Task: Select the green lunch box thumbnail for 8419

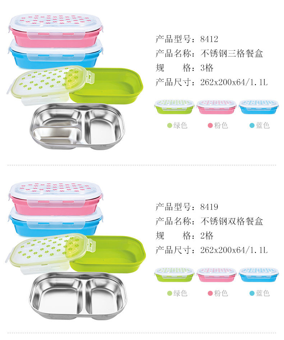Action: [x=174, y=275]
